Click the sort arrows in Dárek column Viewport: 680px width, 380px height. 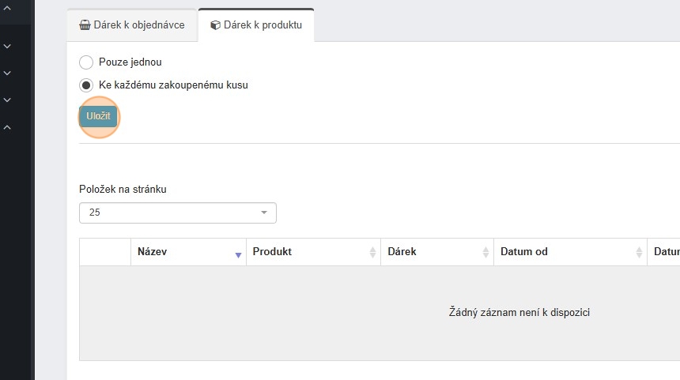pyautogui.click(x=485, y=252)
